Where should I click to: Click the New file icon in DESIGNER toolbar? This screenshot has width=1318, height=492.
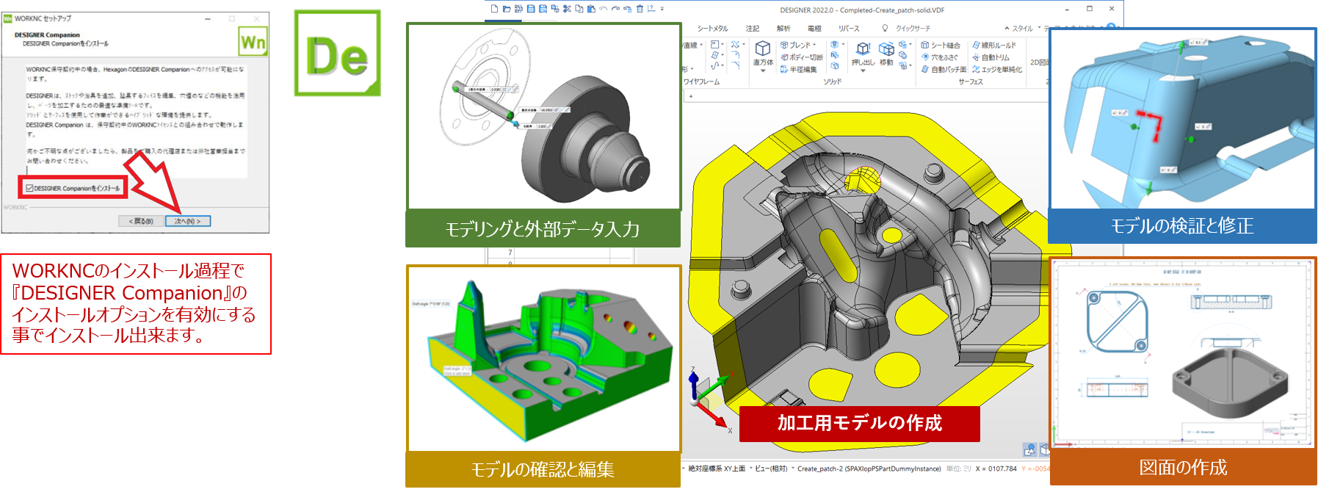point(495,9)
